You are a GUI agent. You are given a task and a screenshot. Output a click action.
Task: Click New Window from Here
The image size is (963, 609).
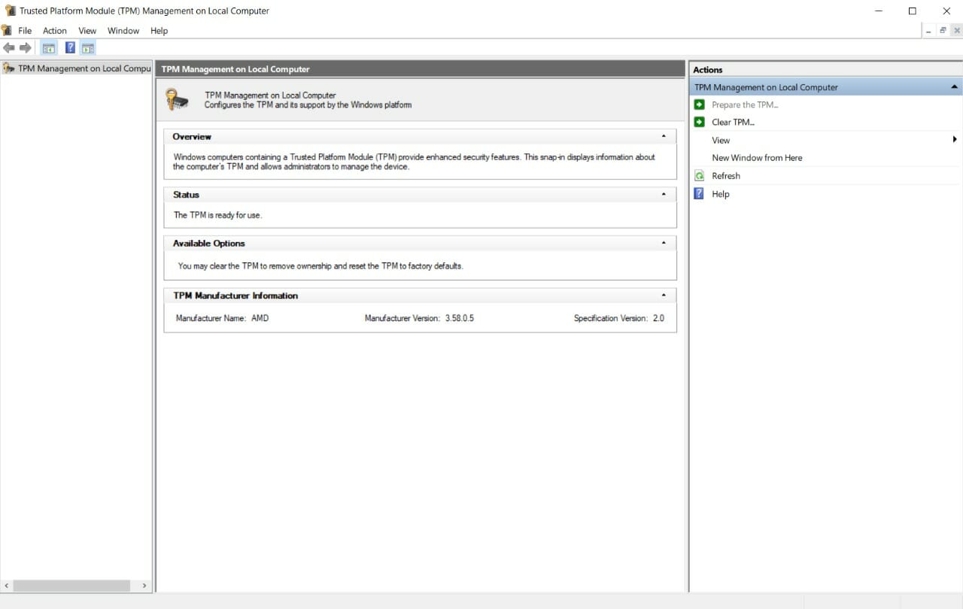click(x=757, y=158)
